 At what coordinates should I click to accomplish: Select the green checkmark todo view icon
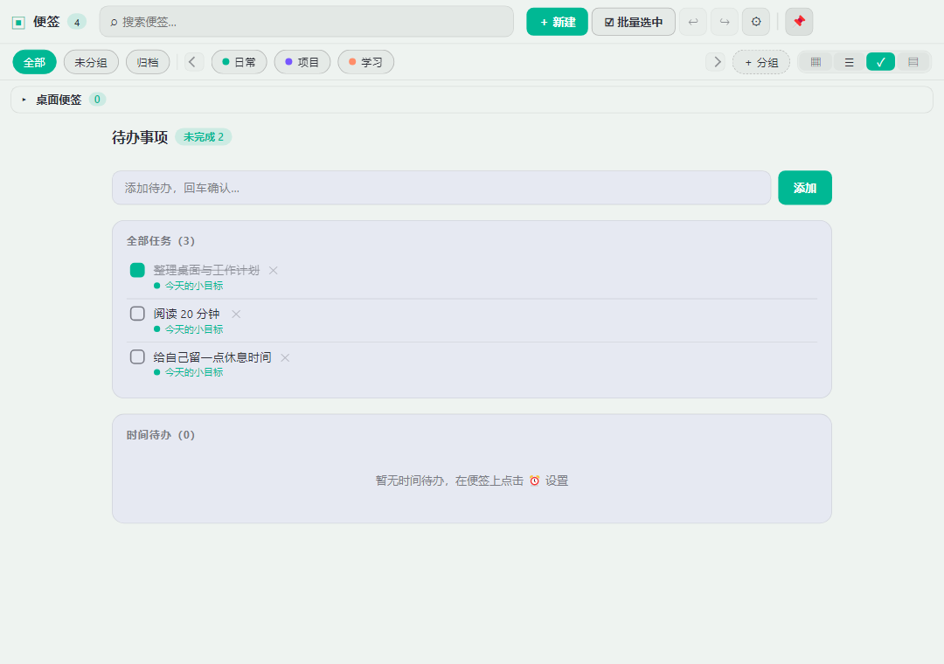[881, 62]
